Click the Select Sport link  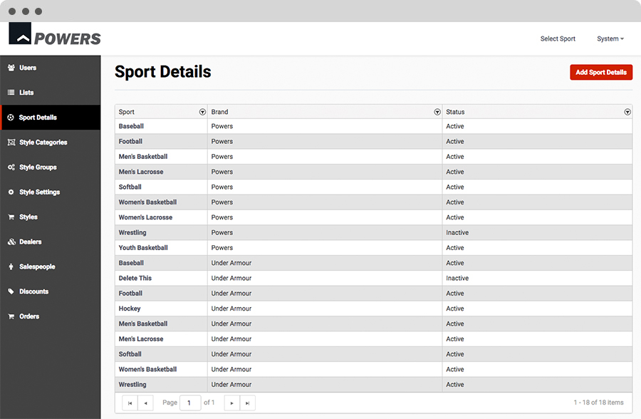[558, 39]
